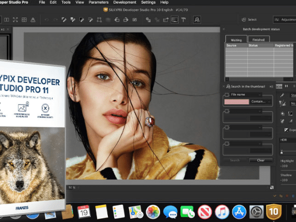Click the Clear button
The width and height of the screenshot is (296, 222).
point(261,160)
